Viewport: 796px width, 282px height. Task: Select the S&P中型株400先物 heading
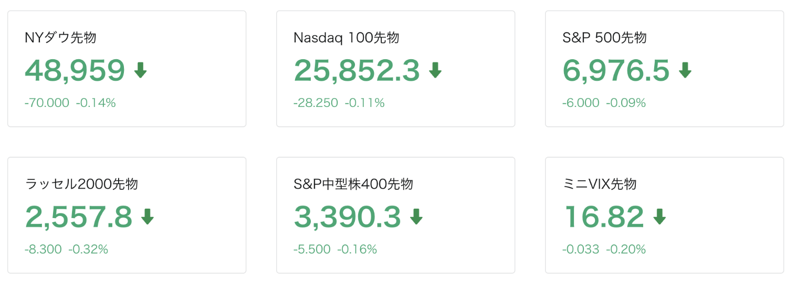(x=353, y=184)
